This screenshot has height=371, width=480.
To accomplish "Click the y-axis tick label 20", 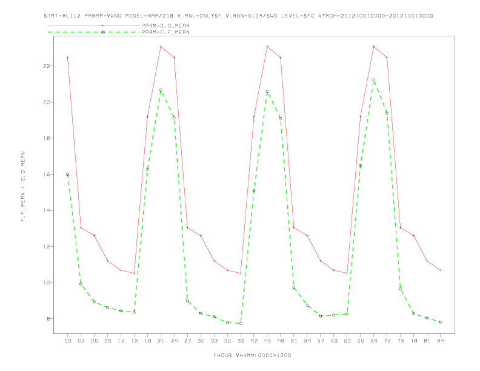I will (47, 102).
